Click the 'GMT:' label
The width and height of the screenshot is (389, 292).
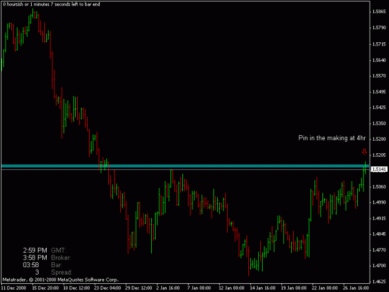[x=59, y=250]
